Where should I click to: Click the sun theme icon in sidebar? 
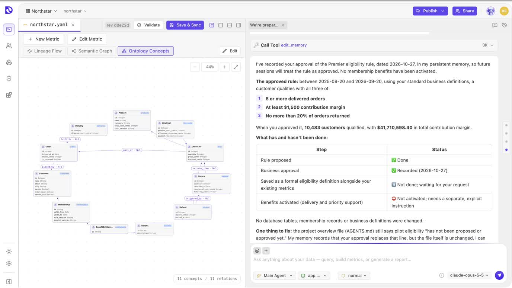pyautogui.click(x=9, y=252)
